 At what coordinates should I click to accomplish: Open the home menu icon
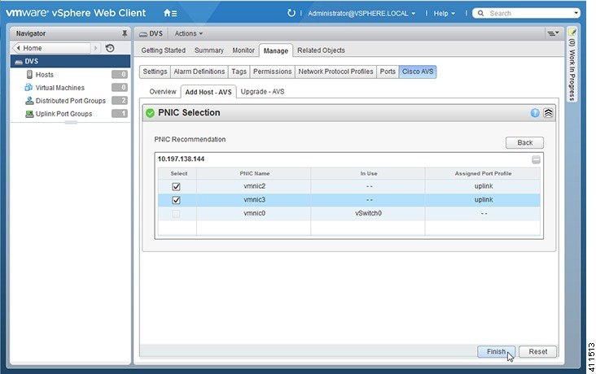click(x=170, y=13)
